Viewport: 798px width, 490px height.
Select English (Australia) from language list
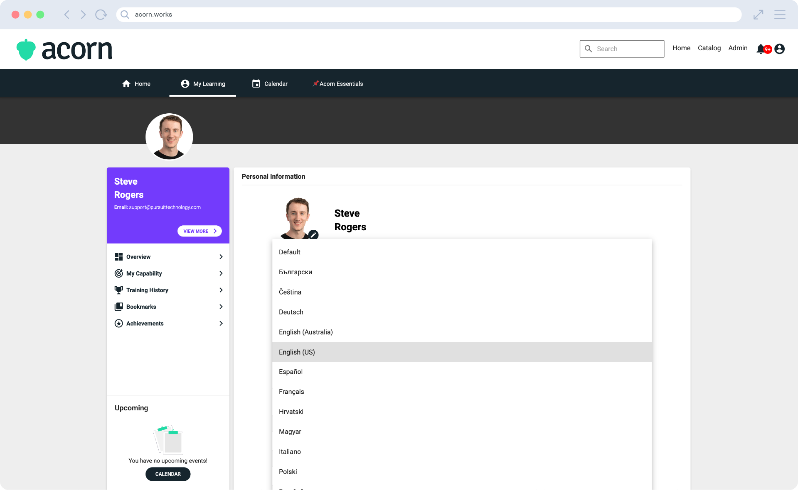pyautogui.click(x=306, y=332)
